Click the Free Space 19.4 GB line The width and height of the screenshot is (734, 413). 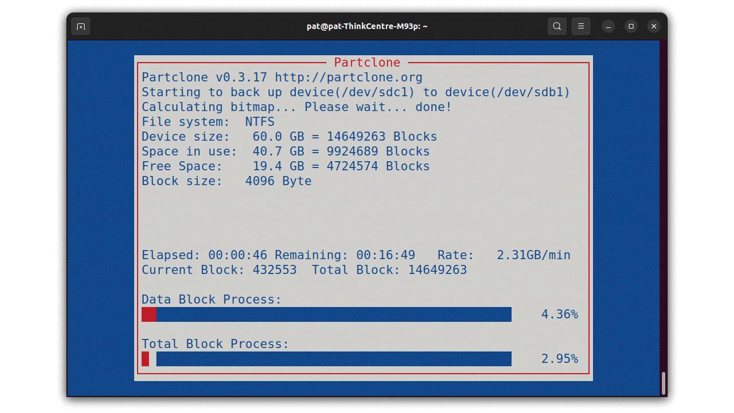(286, 166)
